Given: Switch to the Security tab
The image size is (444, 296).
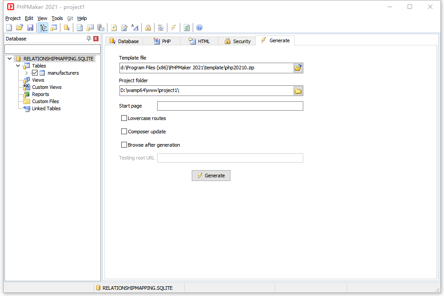Looking at the screenshot, I should (x=237, y=41).
